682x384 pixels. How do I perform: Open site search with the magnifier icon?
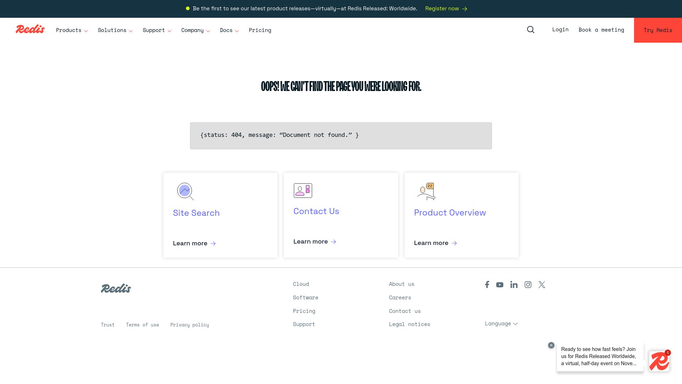coord(531,30)
